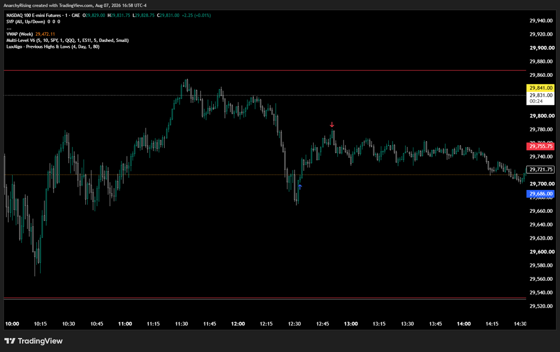
Task: Select the red 29,755.75 price label
Action: coord(540,146)
